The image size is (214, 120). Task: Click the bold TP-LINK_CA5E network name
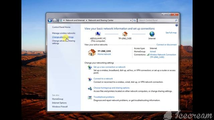(104, 51)
